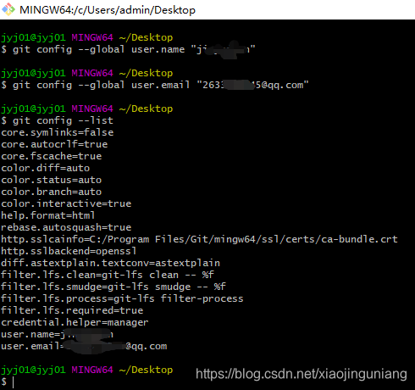Select the core.autocrlf=true line

pos(54,144)
